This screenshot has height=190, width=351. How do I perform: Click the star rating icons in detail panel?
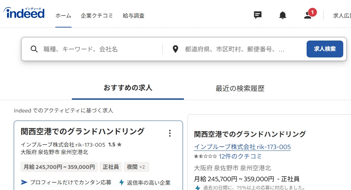click(205, 156)
